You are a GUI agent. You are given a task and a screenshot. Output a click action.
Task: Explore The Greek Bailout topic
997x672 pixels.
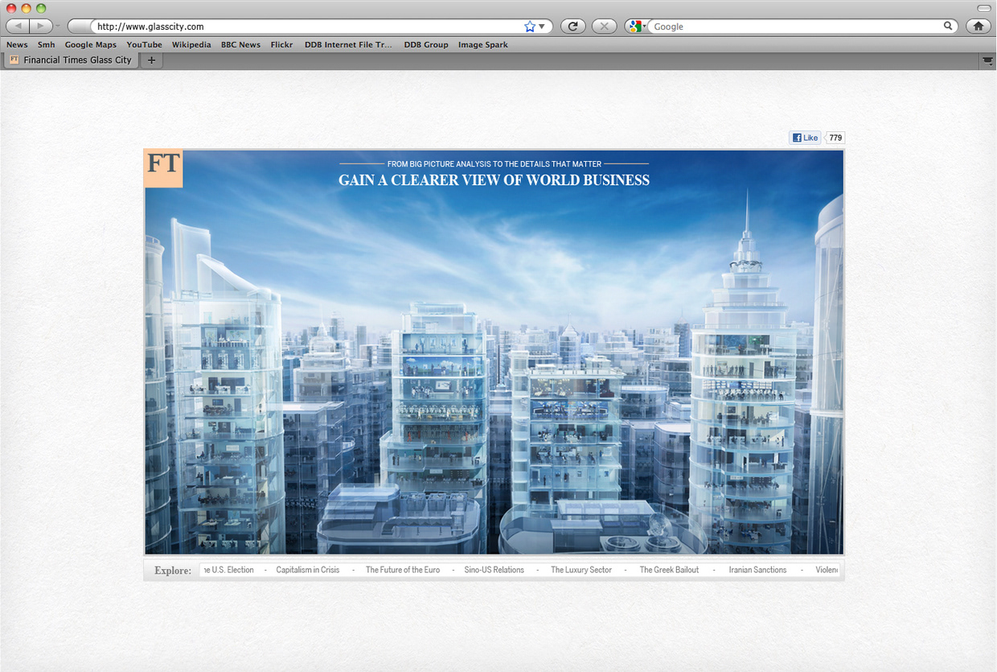(669, 570)
